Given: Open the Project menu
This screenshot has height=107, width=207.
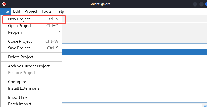Looking at the screenshot, I should 31,11.
